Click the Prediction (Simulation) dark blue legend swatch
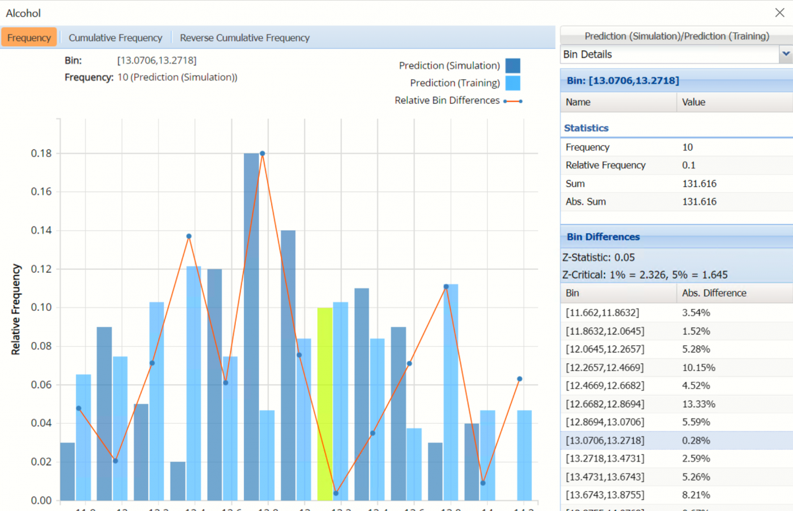This screenshot has height=511, width=793. (513, 65)
